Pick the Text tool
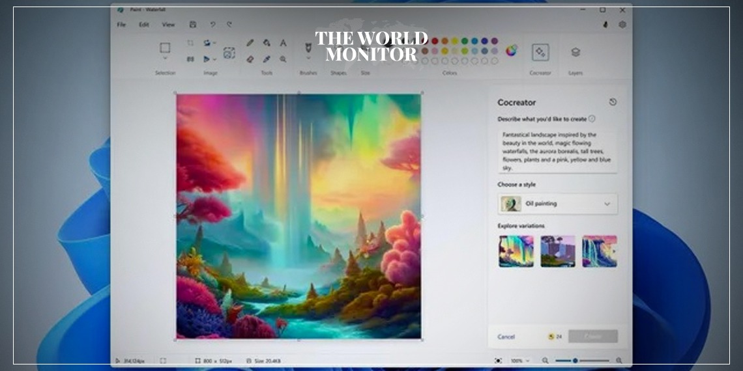This screenshot has height=371, width=743. click(x=283, y=43)
